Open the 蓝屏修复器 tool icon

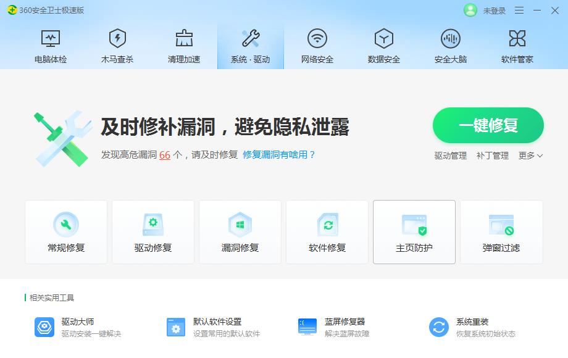pos(307,325)
